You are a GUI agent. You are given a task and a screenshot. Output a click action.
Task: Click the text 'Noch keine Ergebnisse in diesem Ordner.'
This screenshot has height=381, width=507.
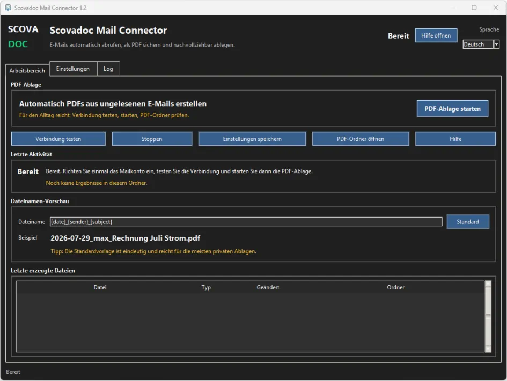[x=97, y=183]
